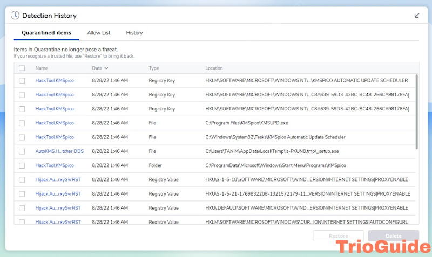Image resolution: width=432 pixels, height=257 pixels.
Task: Click the Delete button
Action: (394, 236)
